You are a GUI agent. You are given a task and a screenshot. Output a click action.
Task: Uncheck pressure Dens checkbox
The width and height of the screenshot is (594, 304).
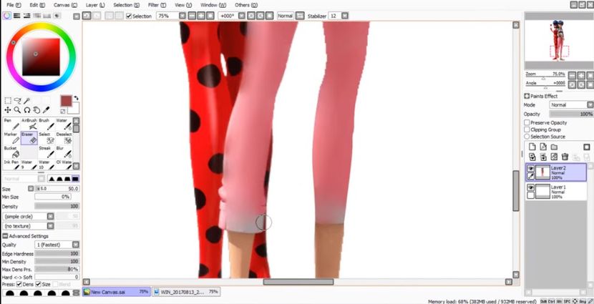(x=19, y=284)
